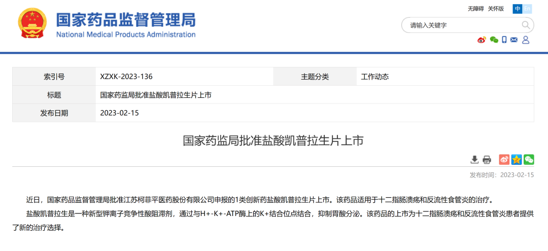Switch language to 中 (Chinese)
This screenshot has width=548, height=251.
pyautogui.click(x=517, y=9)
